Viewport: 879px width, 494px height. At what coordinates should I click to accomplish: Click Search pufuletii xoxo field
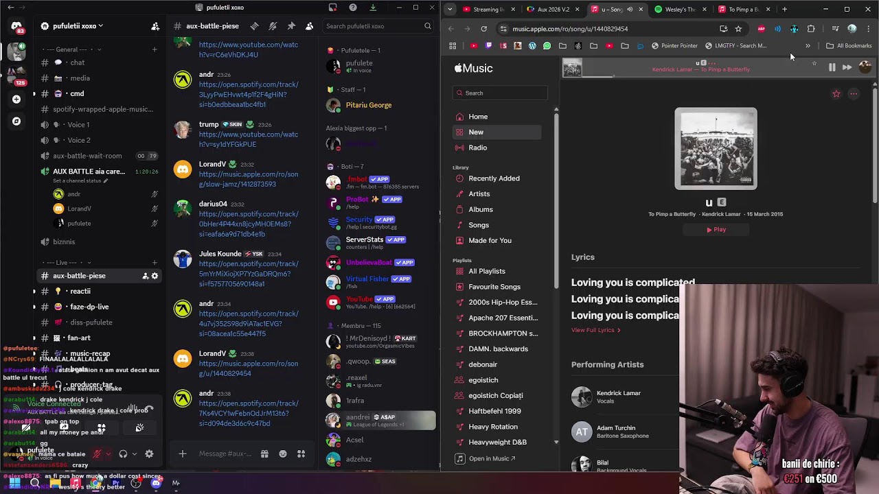(x=378, y=26)
